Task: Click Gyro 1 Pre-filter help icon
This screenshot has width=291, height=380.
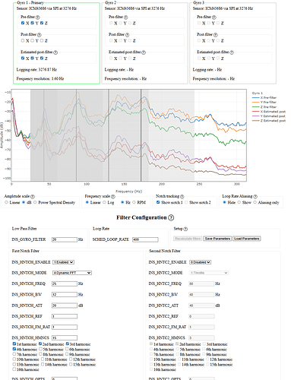Action: (38, 17)
